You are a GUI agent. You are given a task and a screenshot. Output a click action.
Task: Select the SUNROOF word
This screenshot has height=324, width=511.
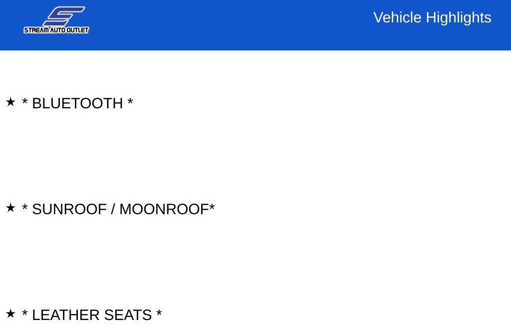pos(69,209)
